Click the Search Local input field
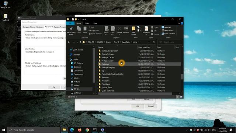 click(x=170, y=42)
